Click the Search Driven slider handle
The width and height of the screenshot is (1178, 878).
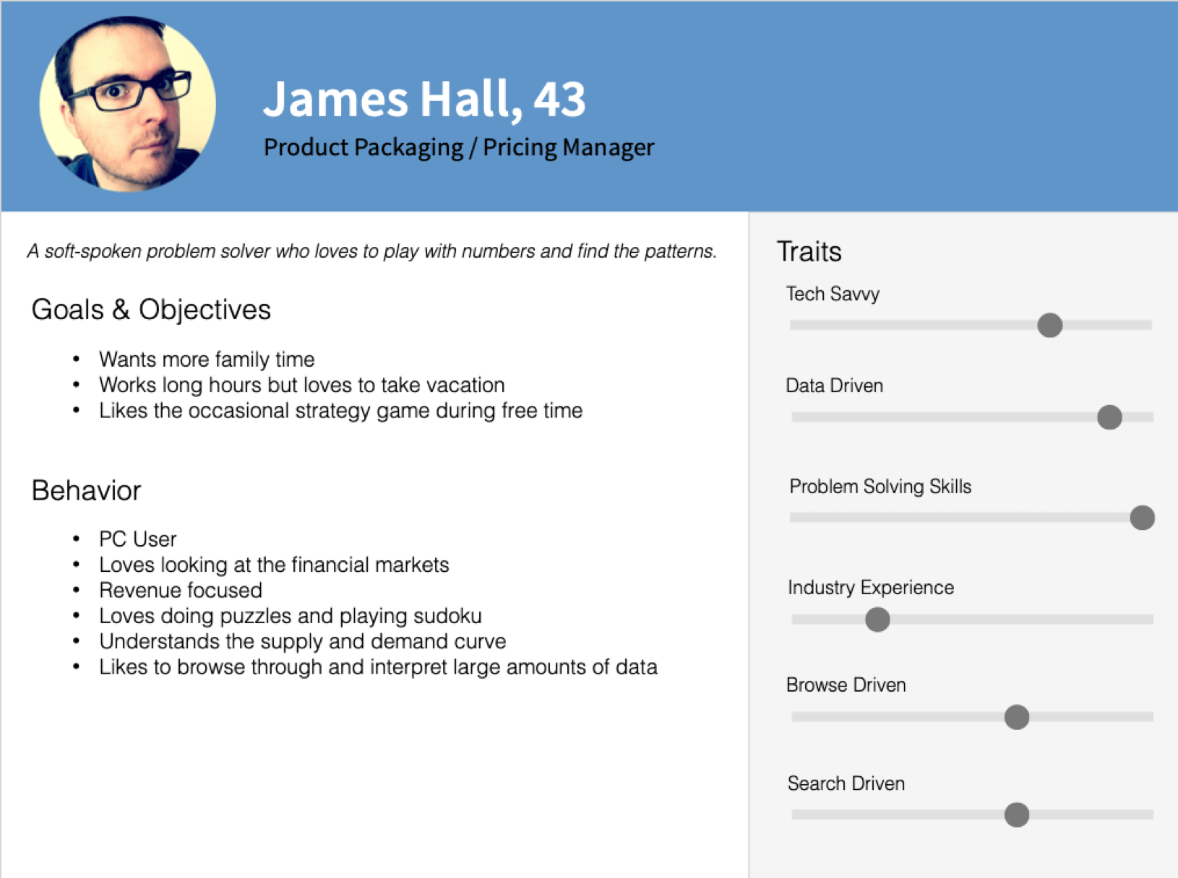1016,814
